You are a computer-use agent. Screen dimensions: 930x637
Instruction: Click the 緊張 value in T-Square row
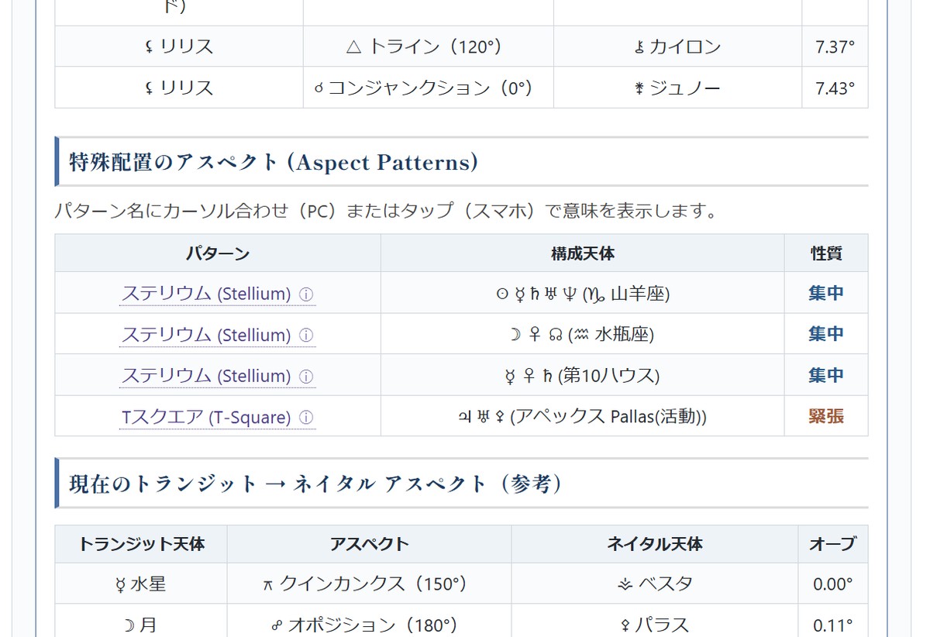pos(826,416)
